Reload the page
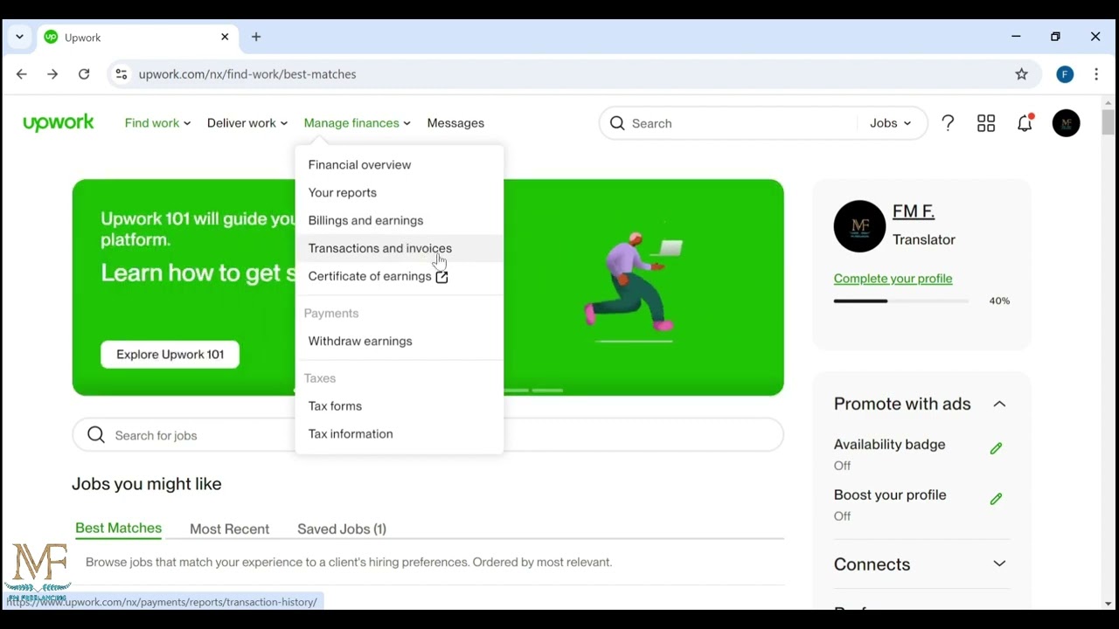The width and height of the screenshot is (1119, 629). 84,74
